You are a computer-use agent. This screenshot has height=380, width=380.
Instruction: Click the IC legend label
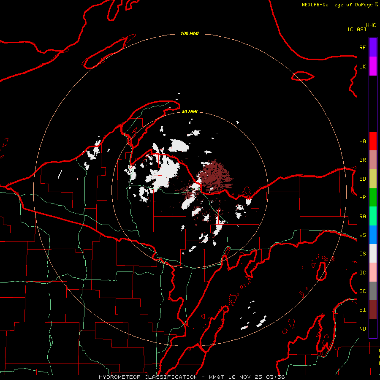point(362,273)
